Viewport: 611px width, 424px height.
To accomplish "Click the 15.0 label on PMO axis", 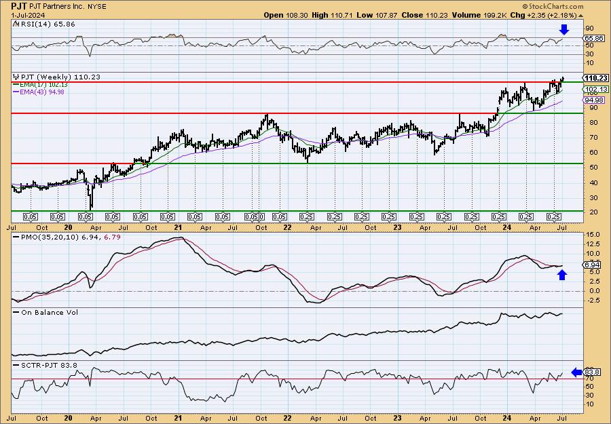I will 593,235.
